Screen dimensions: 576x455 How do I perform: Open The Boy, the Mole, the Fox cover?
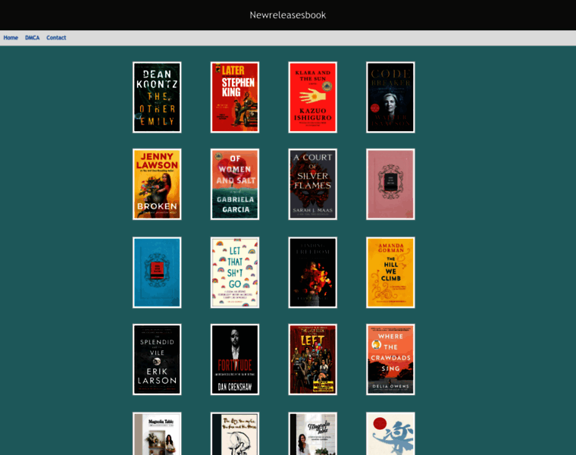tap(235, 434)
